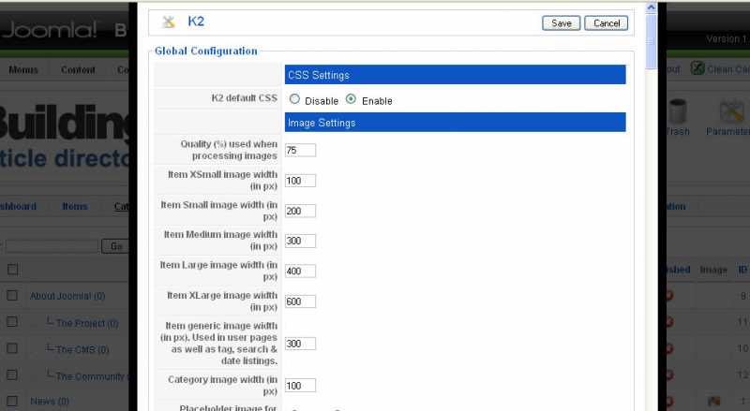The height and width of the screenshot is (411, 750).
Task: Click the Item Small image width field
Action: 300,211
